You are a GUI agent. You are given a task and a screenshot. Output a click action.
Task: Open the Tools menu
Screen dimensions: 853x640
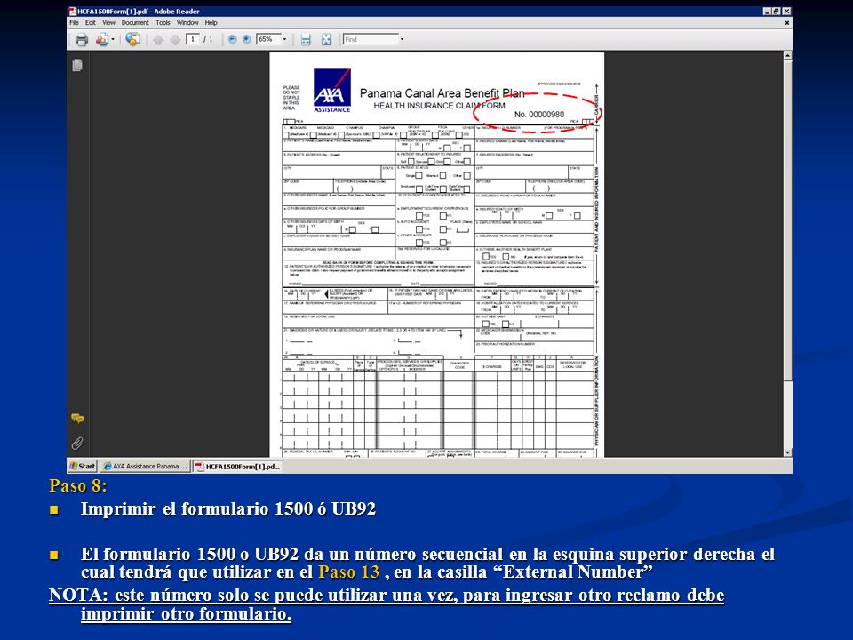point(163,23)
